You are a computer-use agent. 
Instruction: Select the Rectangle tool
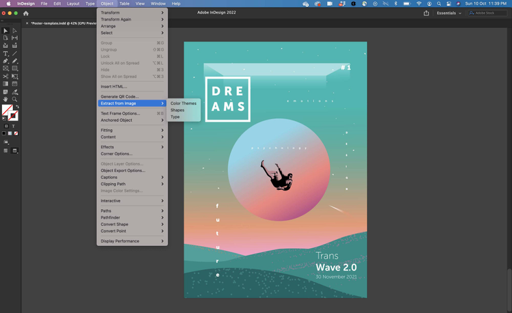(x=15, y=68)
